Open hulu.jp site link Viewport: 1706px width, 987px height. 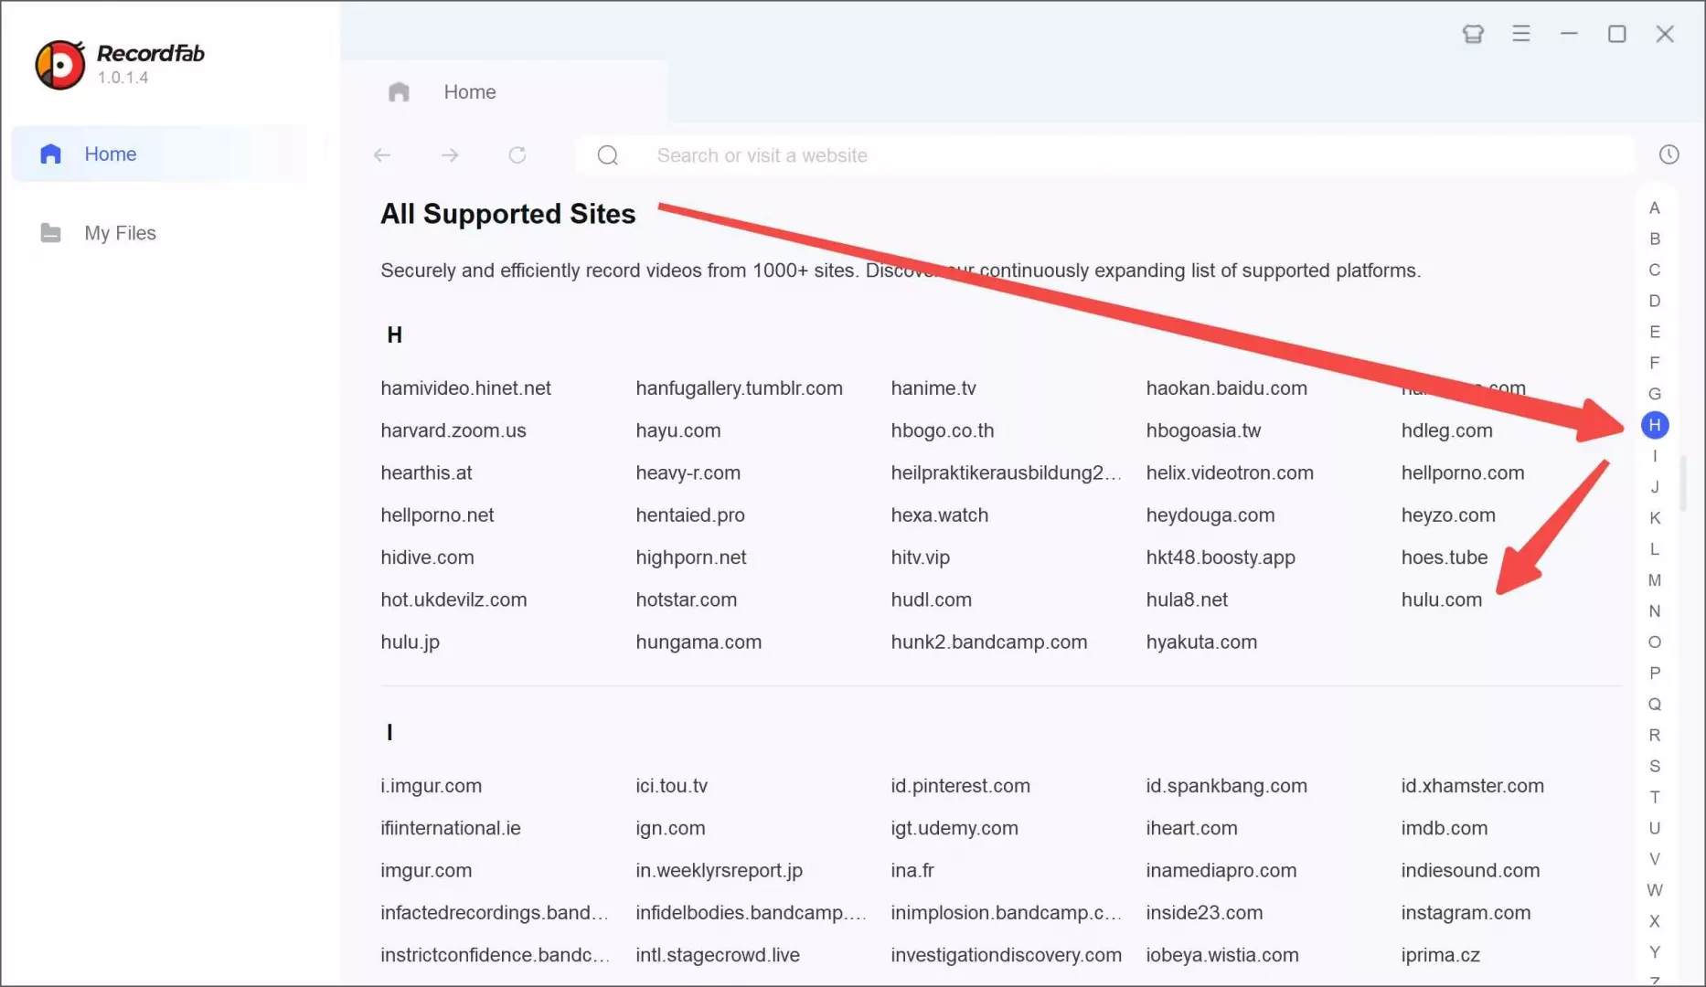click(410, 642)
